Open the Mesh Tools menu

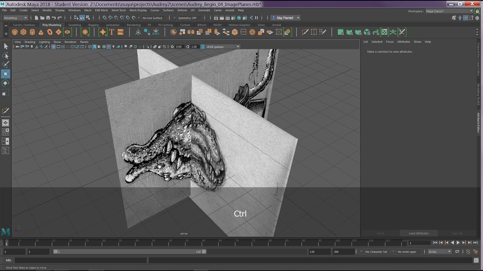[x=118, y=10]
